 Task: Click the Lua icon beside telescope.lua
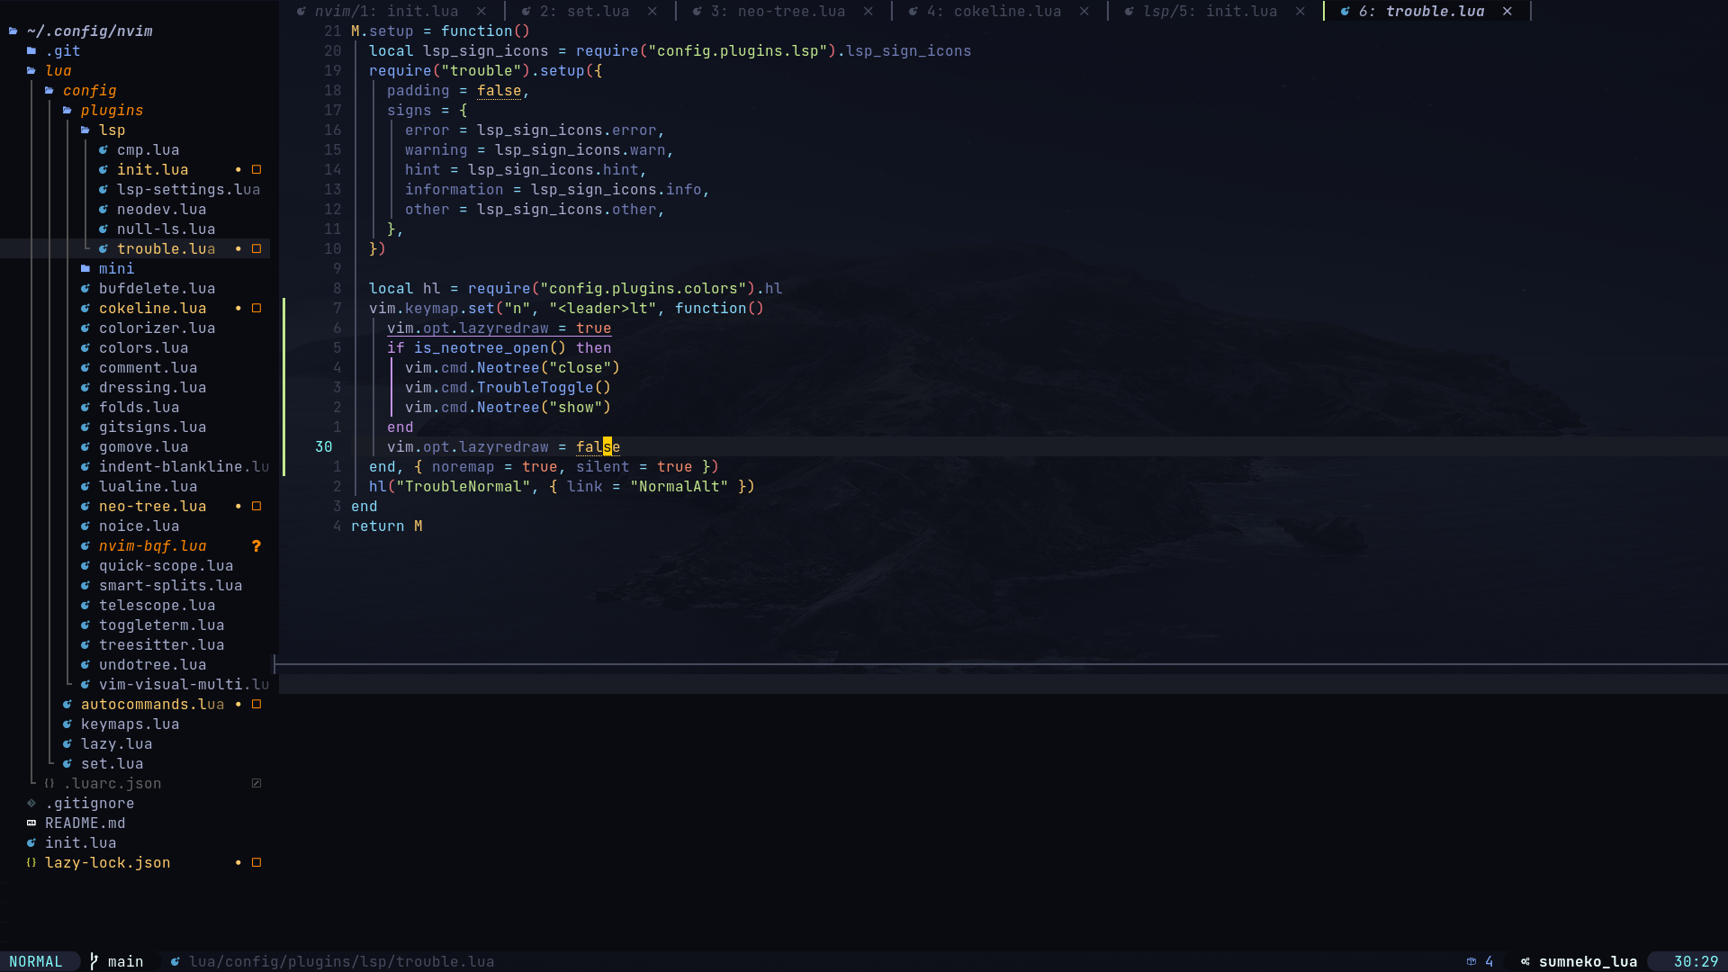85,605
